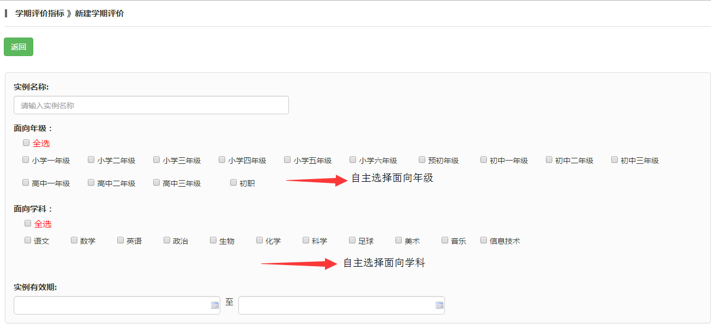This screenshot has width=711, height=326.
Task: Click the end date field after 至
Action: [x=336, y=305]
